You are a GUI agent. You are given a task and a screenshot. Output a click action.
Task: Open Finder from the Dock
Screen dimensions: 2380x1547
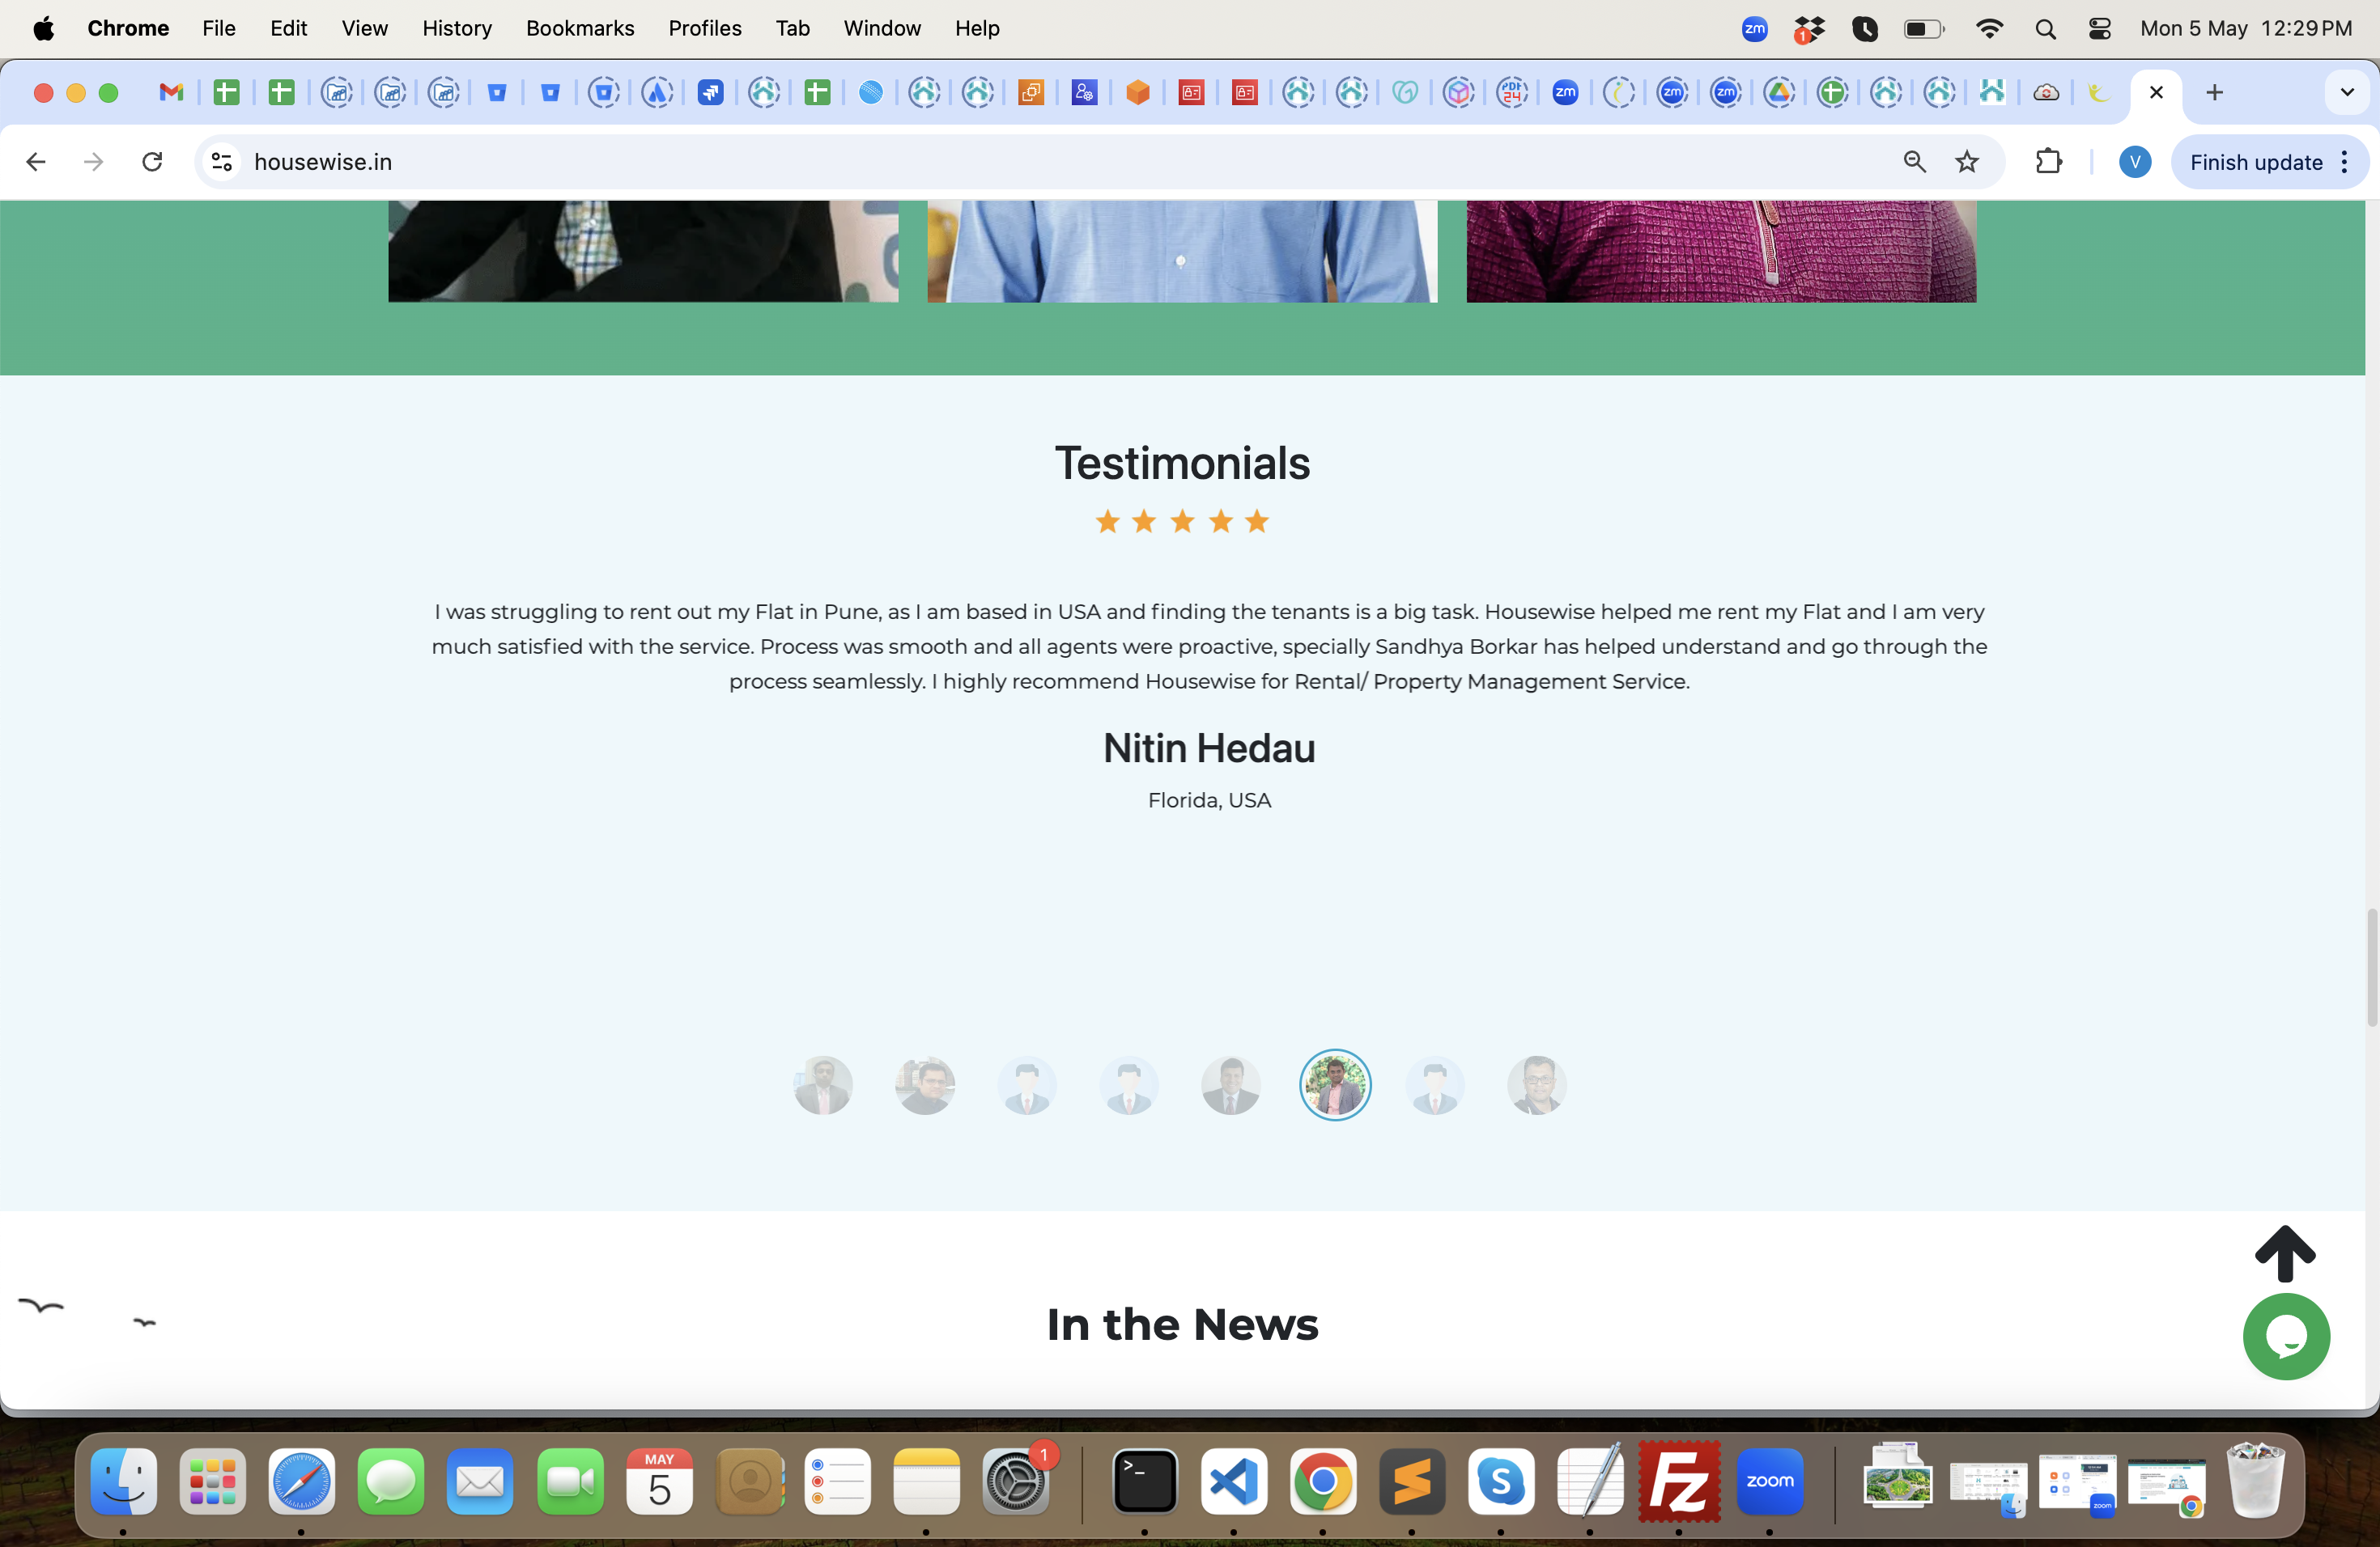[x=124, y=1481]
